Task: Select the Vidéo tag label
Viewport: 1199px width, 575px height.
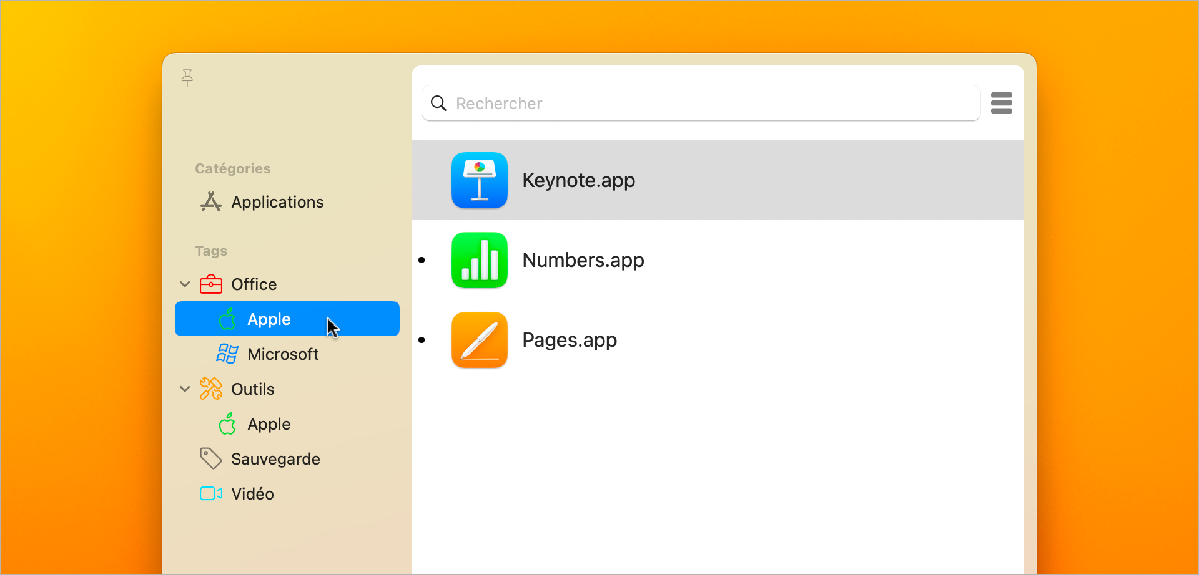Action: [252, 494]
